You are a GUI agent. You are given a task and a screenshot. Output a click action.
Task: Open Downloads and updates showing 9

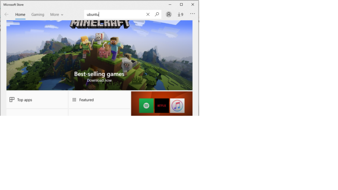(180, 15)
